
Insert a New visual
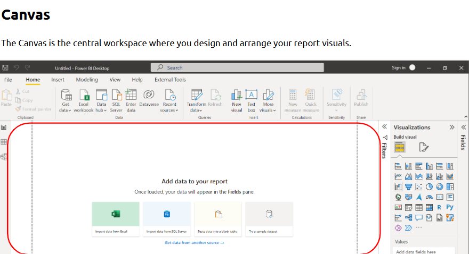236,101
